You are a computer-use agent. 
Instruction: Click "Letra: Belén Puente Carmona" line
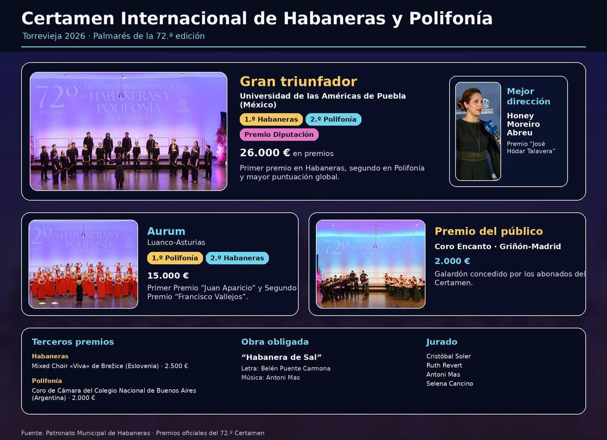pos(286,368)
